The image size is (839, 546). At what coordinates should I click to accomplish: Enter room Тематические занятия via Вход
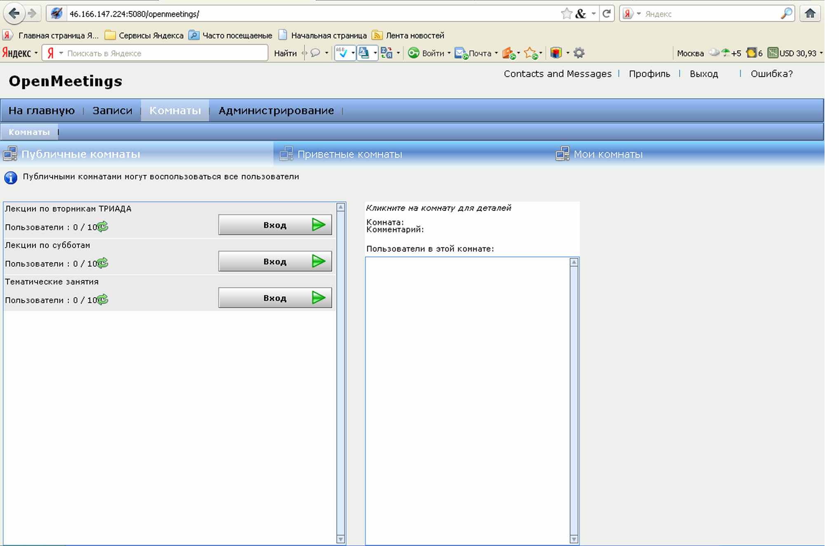[275, 298]
